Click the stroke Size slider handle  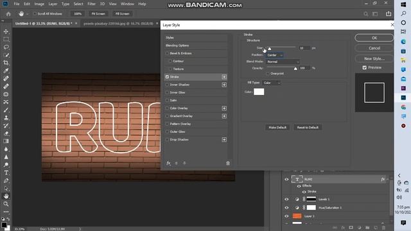pyautogui.click(x=270, y=49)
